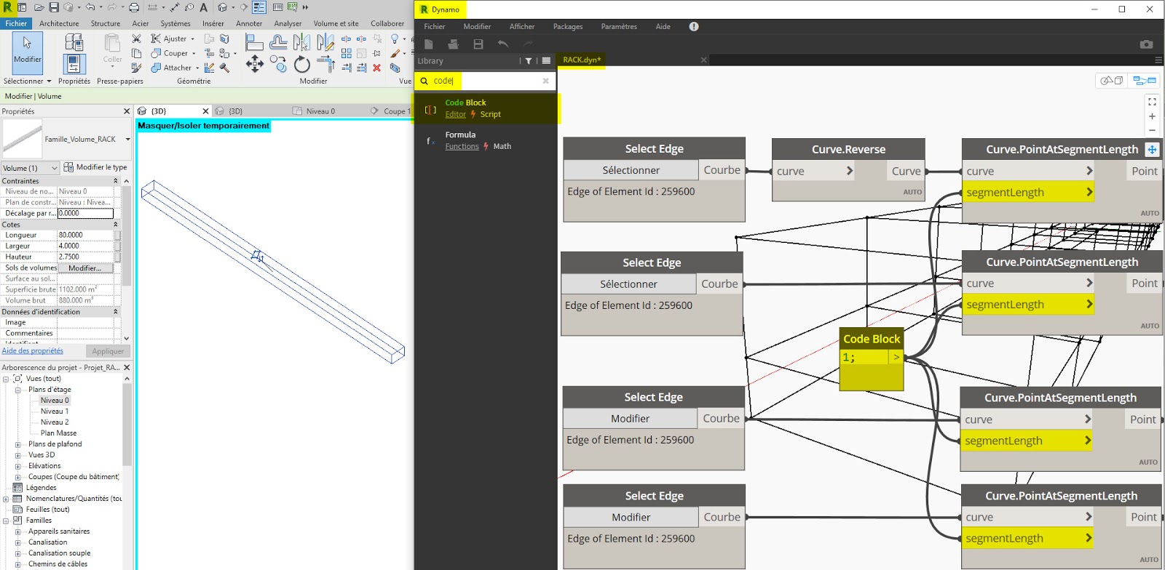Image resolution: width=1165 pixels, height=570 pixels.
Task: Open Dynamo Afficher menu
Action: (x=522, y=27)
